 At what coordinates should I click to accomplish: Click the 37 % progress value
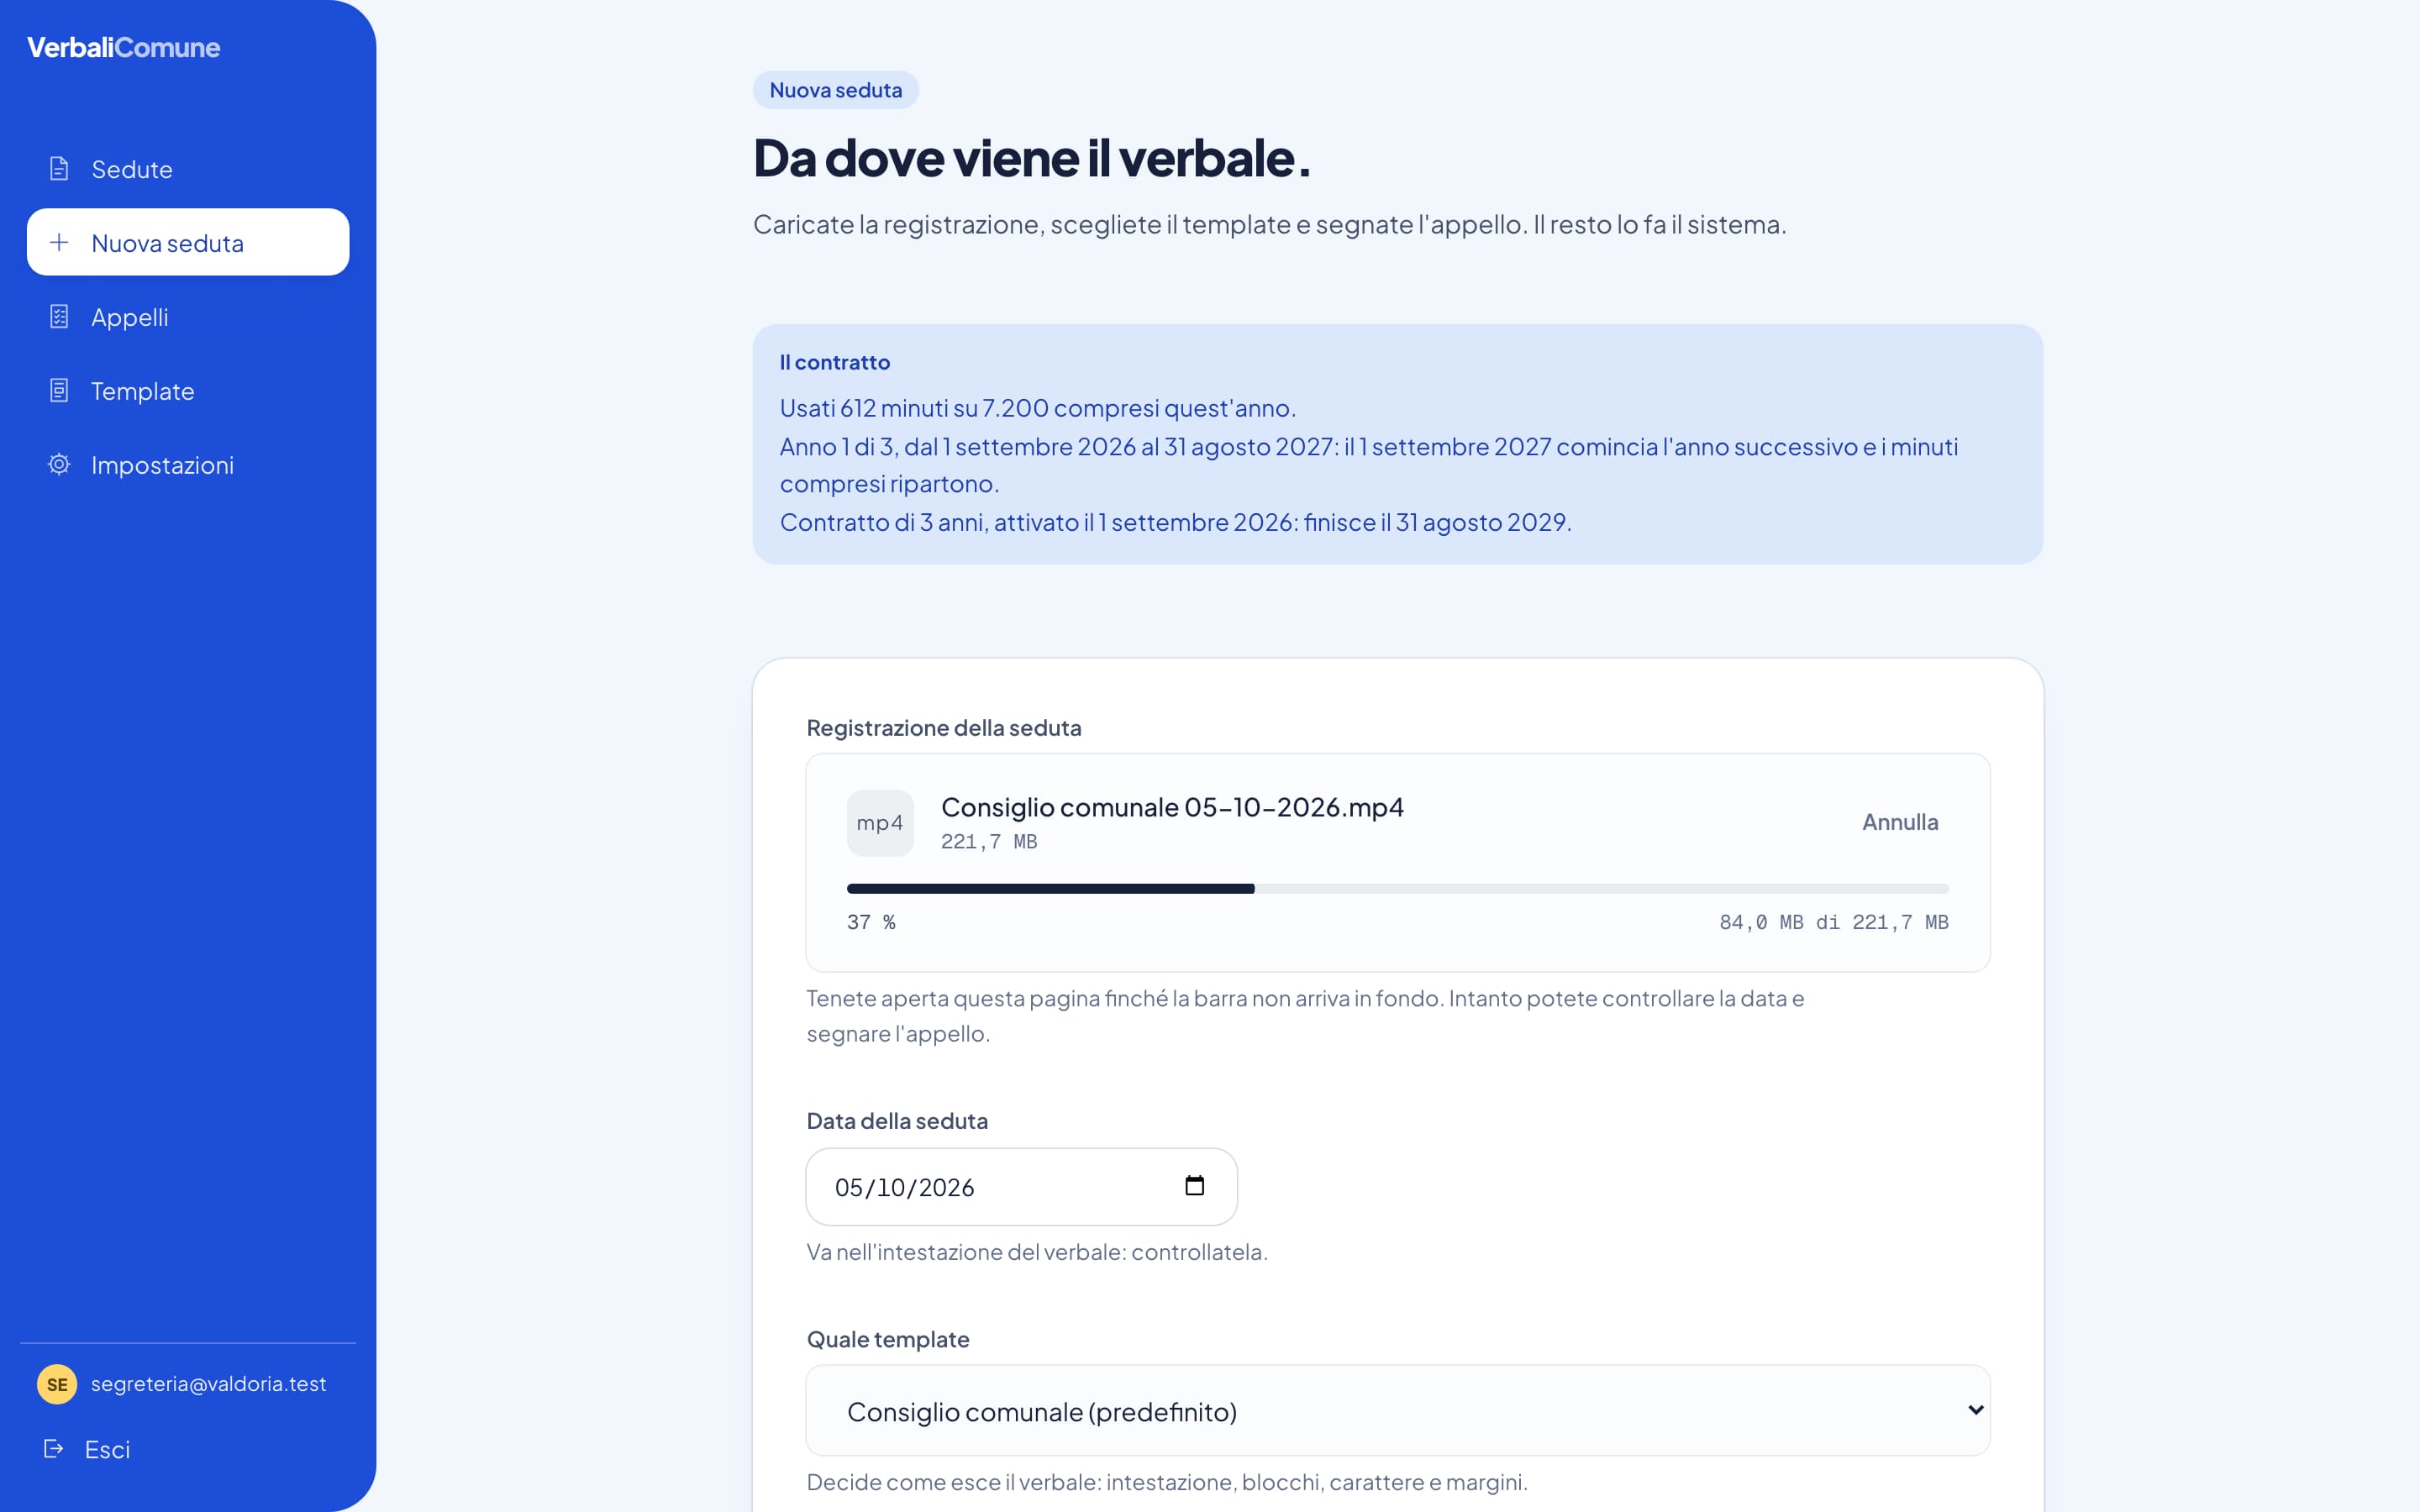(x=871, y=922)
